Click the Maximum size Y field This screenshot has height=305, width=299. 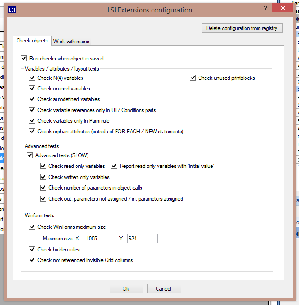click(x=142, y=239)
